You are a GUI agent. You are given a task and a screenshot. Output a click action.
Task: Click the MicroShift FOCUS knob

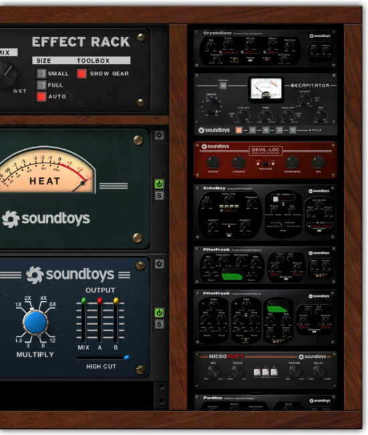(238, 371)
